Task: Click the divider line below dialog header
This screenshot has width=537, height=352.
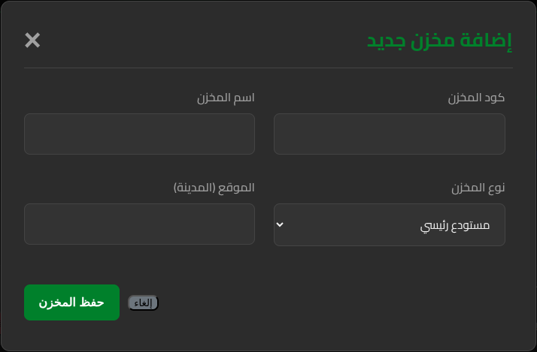Action: [268, 68]
